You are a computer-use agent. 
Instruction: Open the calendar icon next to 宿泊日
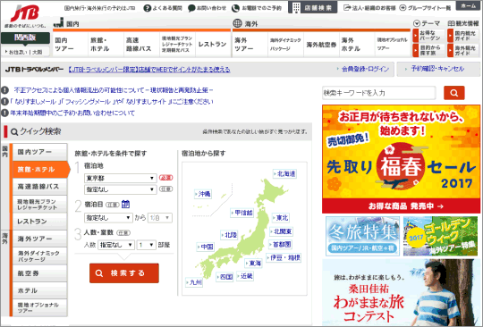(x=125, y=204)
